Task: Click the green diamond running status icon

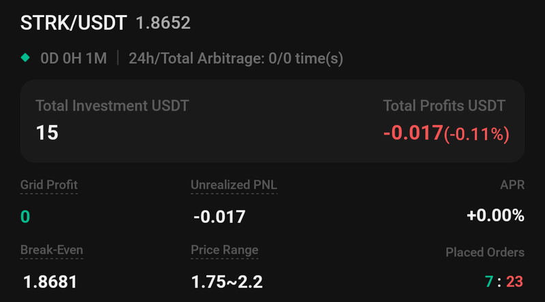Action: click(26, 58)
